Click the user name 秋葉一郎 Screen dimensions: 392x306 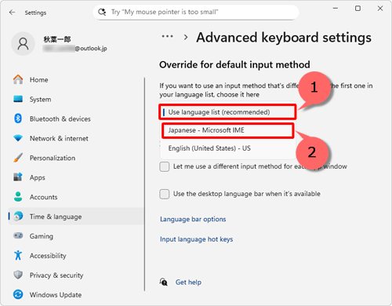tap(57, 39)
